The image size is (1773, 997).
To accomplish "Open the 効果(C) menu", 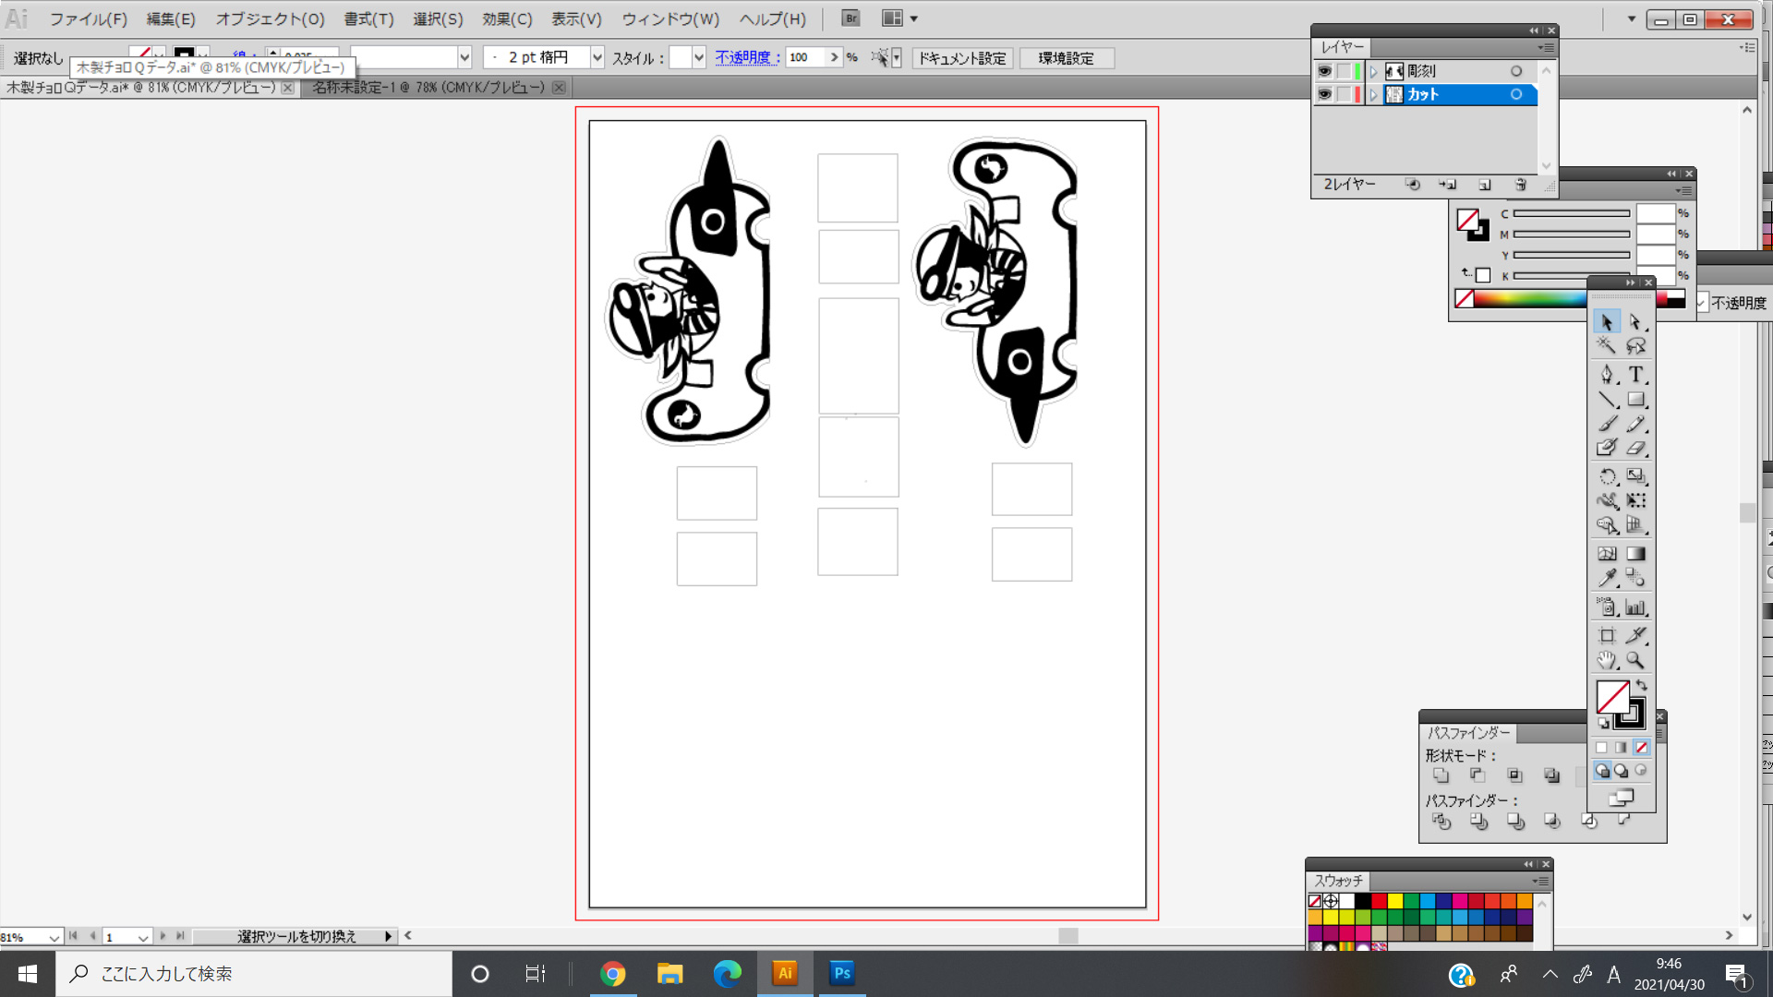I will point(507,18).
